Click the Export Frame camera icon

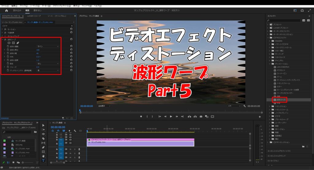(201, 117)
